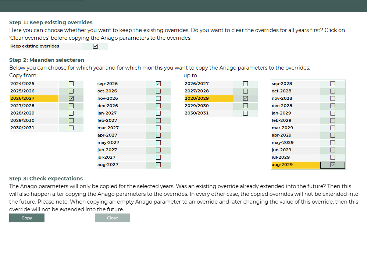This screenshot has height=254, width=367.
Task: Click the Close button
Action: 113,218
